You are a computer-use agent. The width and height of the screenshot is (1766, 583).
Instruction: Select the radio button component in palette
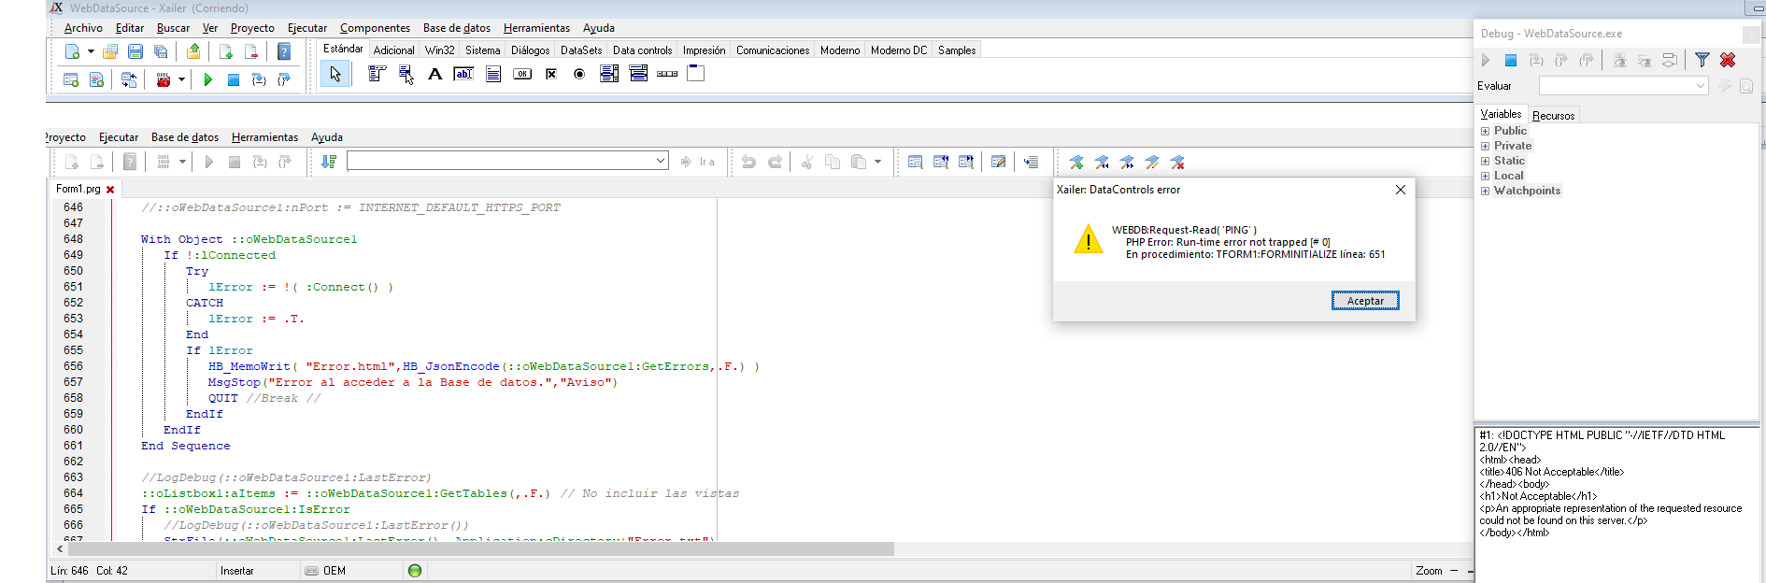579,74
